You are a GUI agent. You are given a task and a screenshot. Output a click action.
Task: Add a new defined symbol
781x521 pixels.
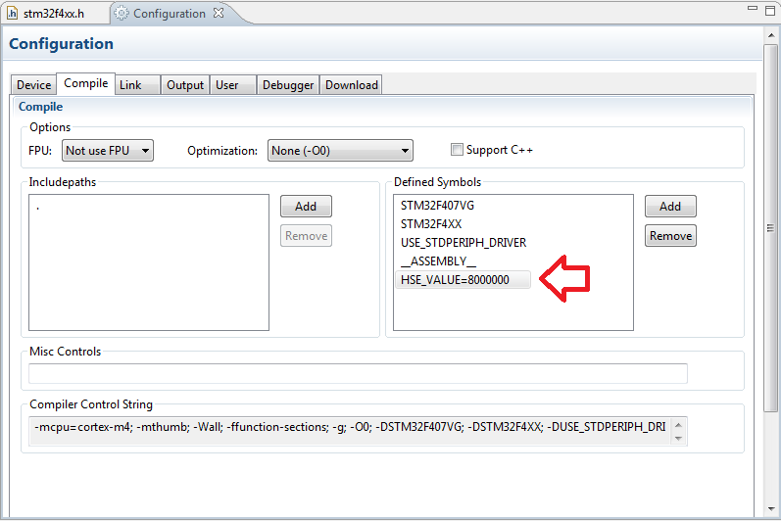coord(670,206)
